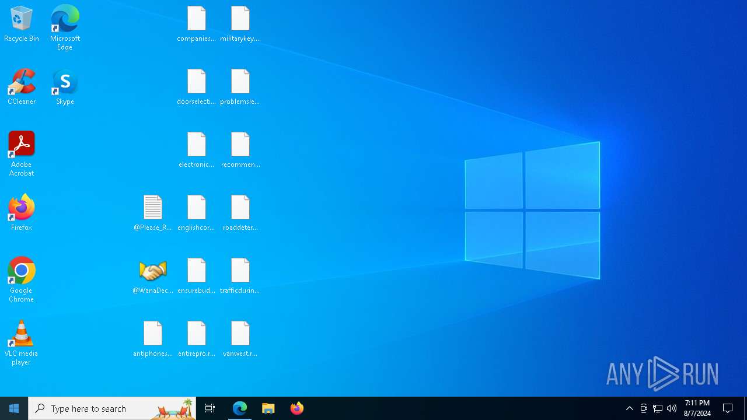
Task: Select the militarykey file on desktop
Action: [240, 24]
